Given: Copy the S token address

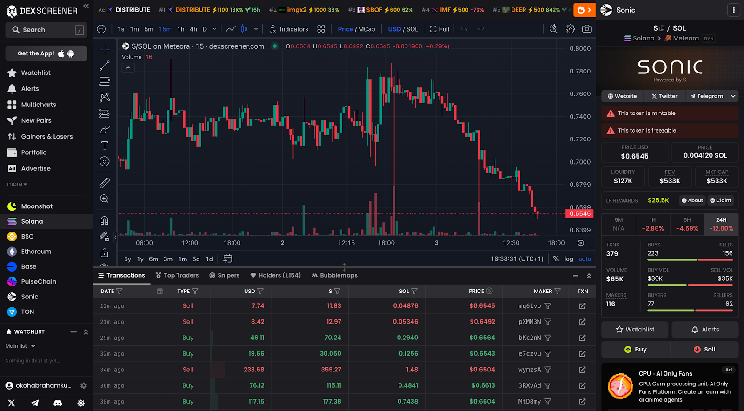Looking at the screenshot, I should point(662,28).
